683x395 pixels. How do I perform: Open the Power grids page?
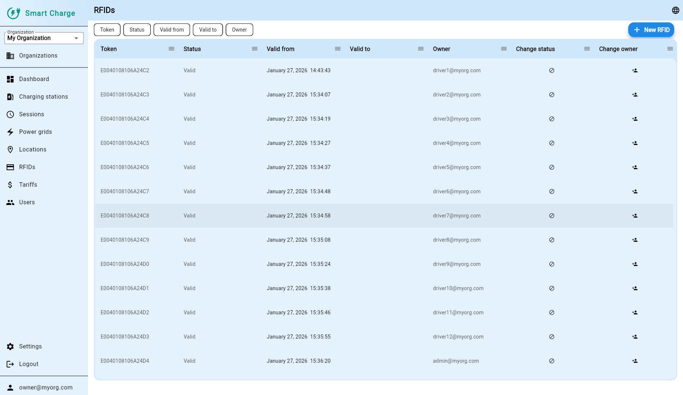(x=10, y=132)
